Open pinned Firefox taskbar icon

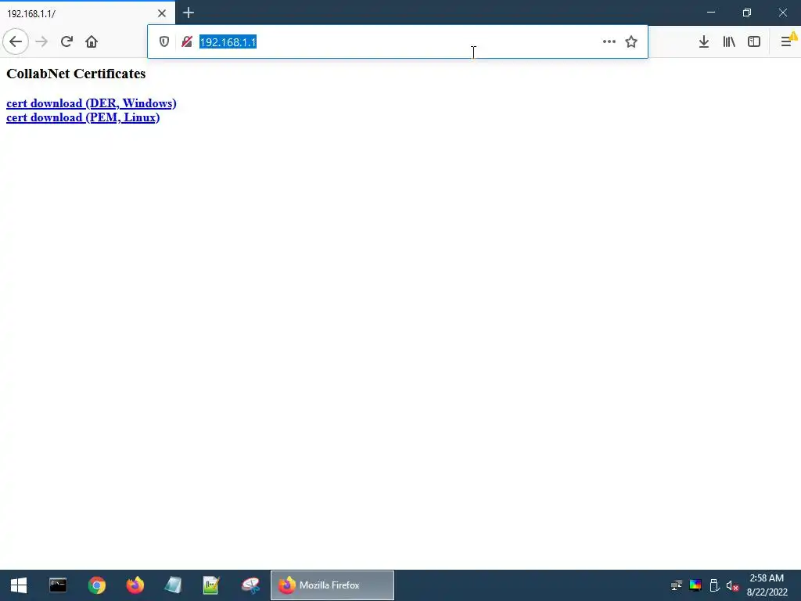pos(135,585)
